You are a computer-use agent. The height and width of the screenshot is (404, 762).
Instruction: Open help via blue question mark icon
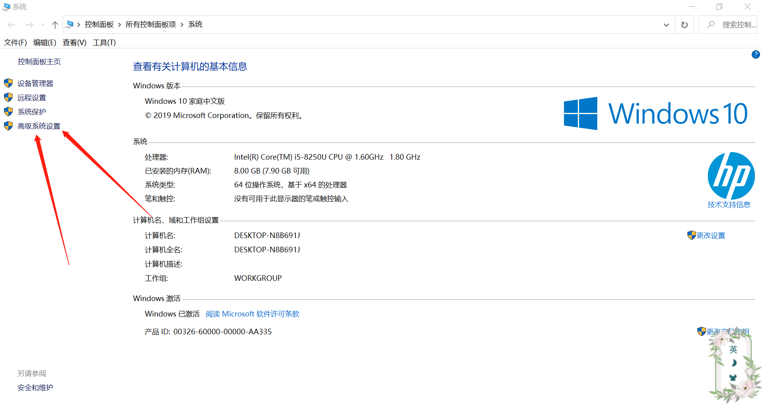point(756,55)
